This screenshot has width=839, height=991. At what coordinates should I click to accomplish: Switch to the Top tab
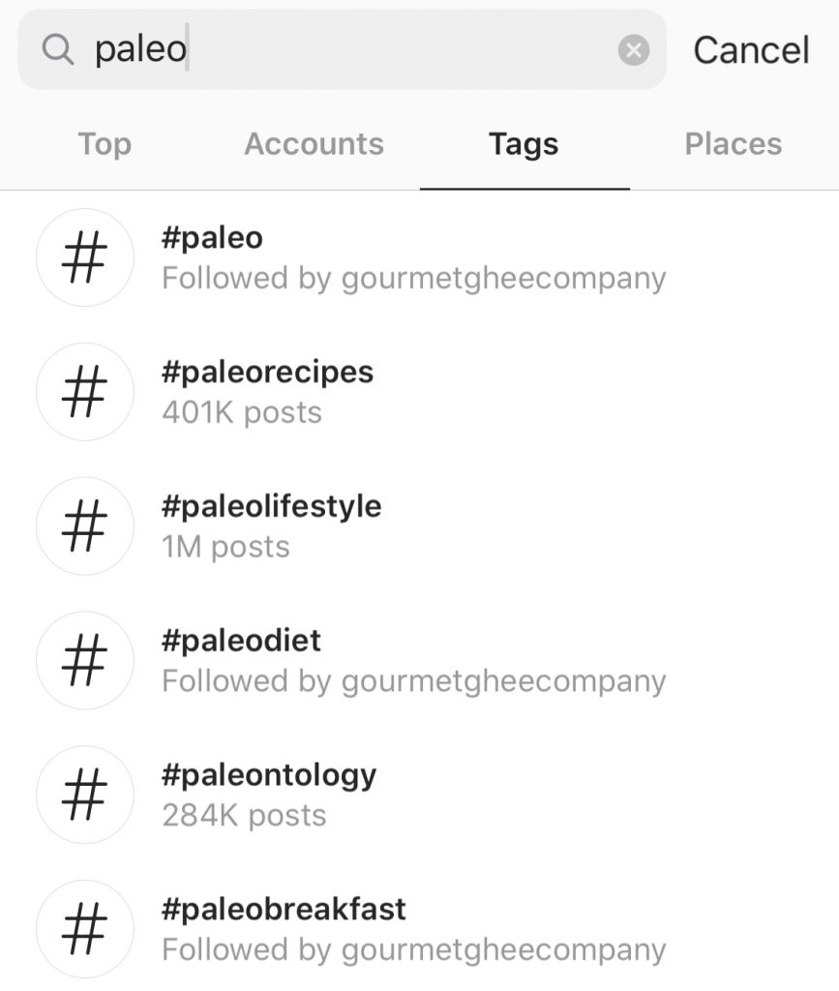pyautogui.click(x=104, y=143)
